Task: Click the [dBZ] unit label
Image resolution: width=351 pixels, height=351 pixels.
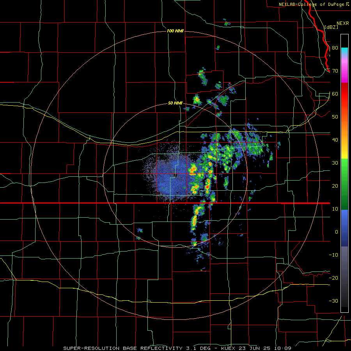Action: pyautogui.click(x=331, y=27)
